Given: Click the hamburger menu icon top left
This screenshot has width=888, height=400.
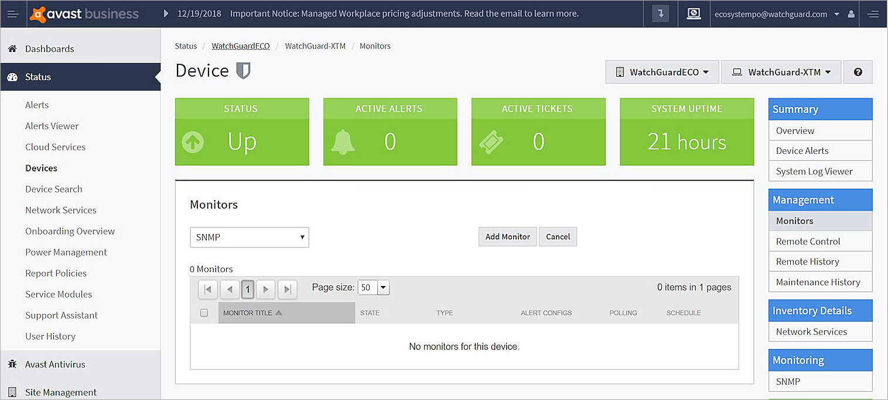Looking at the screenshot, I should click(x=12, y=13).
